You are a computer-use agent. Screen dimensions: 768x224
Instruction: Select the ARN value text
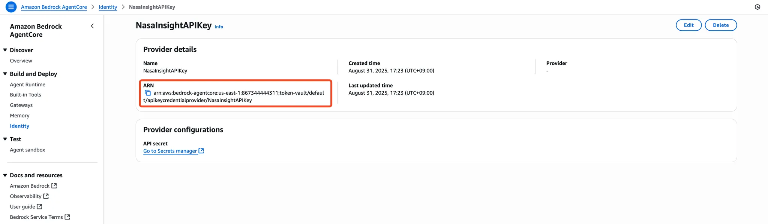234,96
